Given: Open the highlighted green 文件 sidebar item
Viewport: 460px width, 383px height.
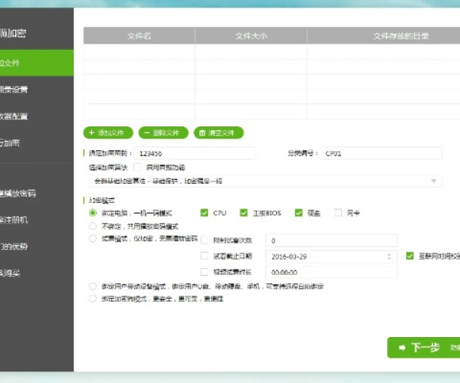Looking at the screenshot, I should tap(37, 63).
